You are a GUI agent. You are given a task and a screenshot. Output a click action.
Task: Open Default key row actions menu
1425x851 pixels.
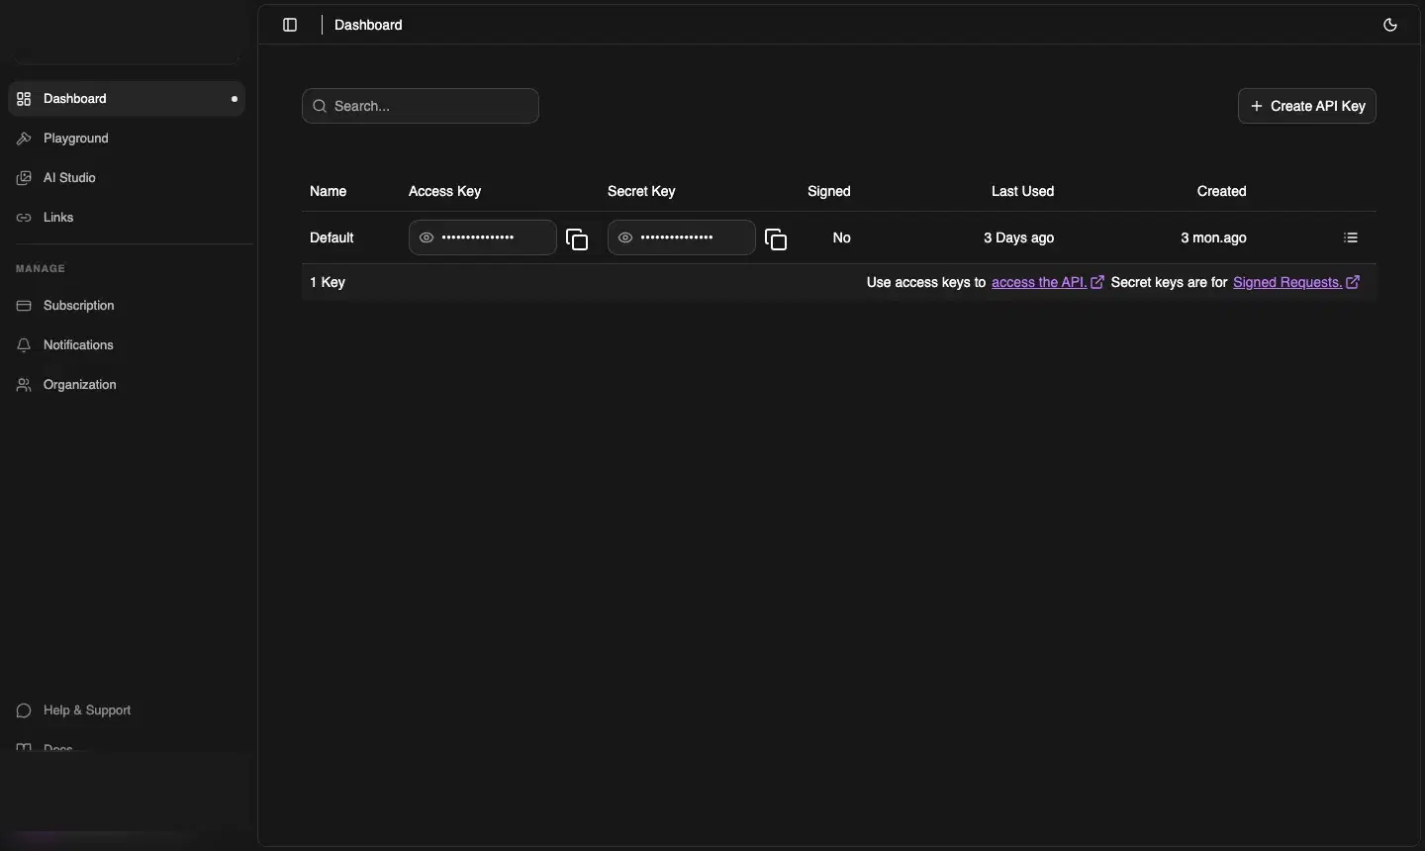1352,237
